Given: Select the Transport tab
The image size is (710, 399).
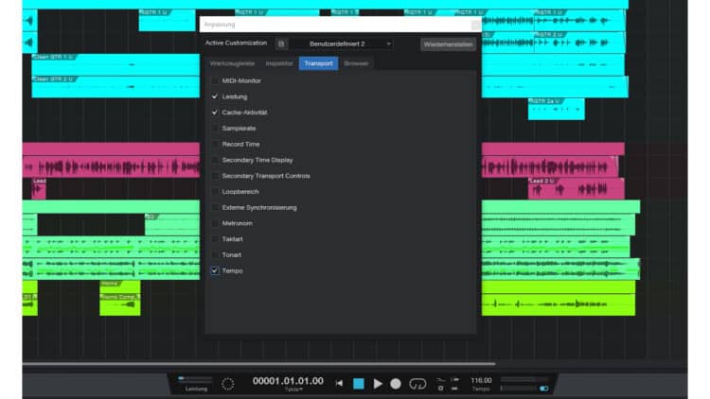Looking at the screenshot, I should coord(318,63).
